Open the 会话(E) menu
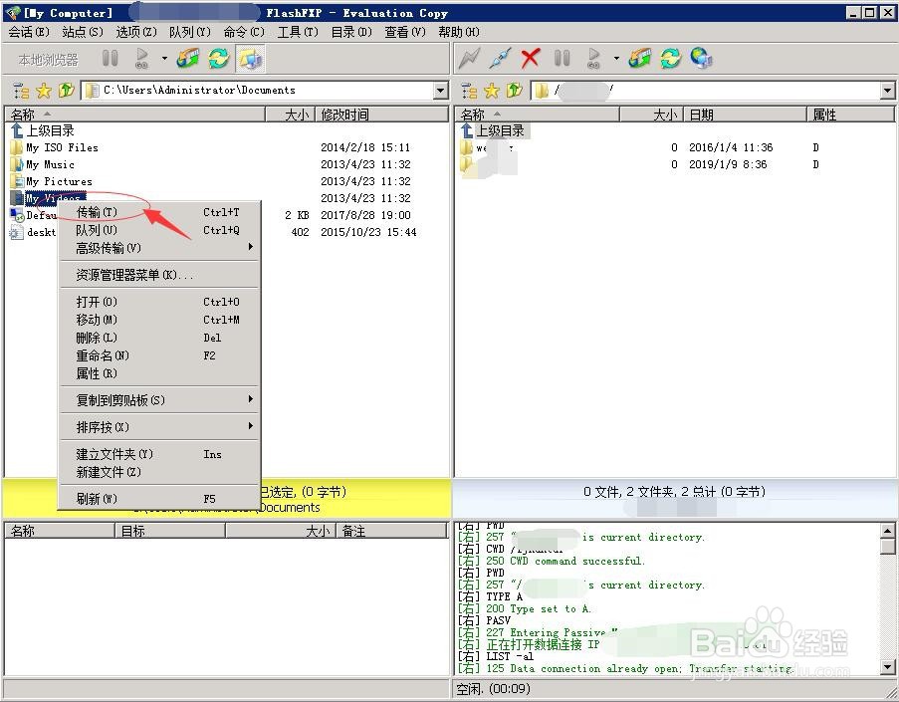Screen dimensions: 899x702 (29, 32)
